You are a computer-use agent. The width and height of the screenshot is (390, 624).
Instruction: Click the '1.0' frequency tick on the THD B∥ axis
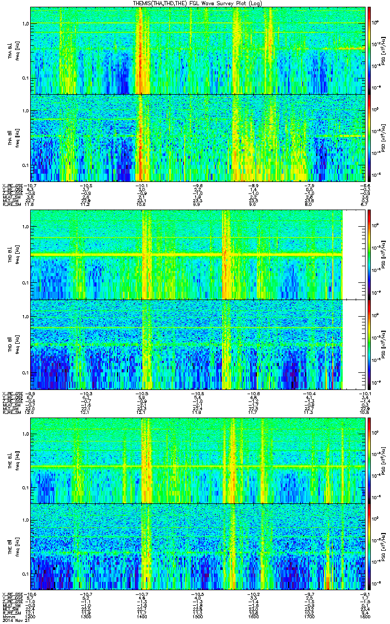[x=25, y=317]
